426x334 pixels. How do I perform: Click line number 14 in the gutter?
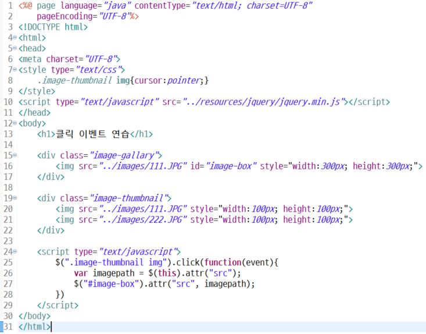pos(8,145)
